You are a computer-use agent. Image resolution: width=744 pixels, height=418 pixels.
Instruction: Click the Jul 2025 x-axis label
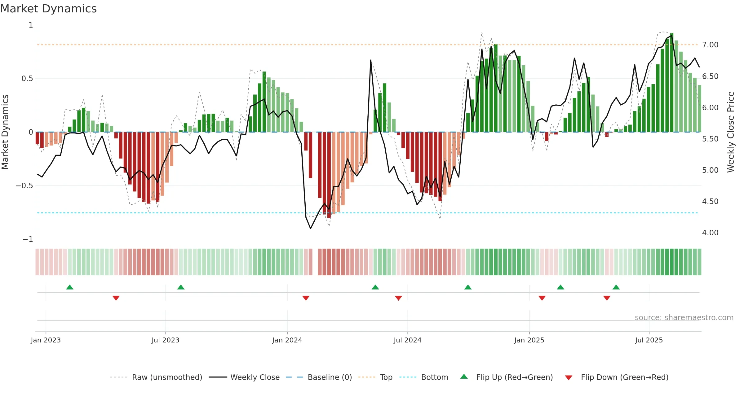coord(649,340)
